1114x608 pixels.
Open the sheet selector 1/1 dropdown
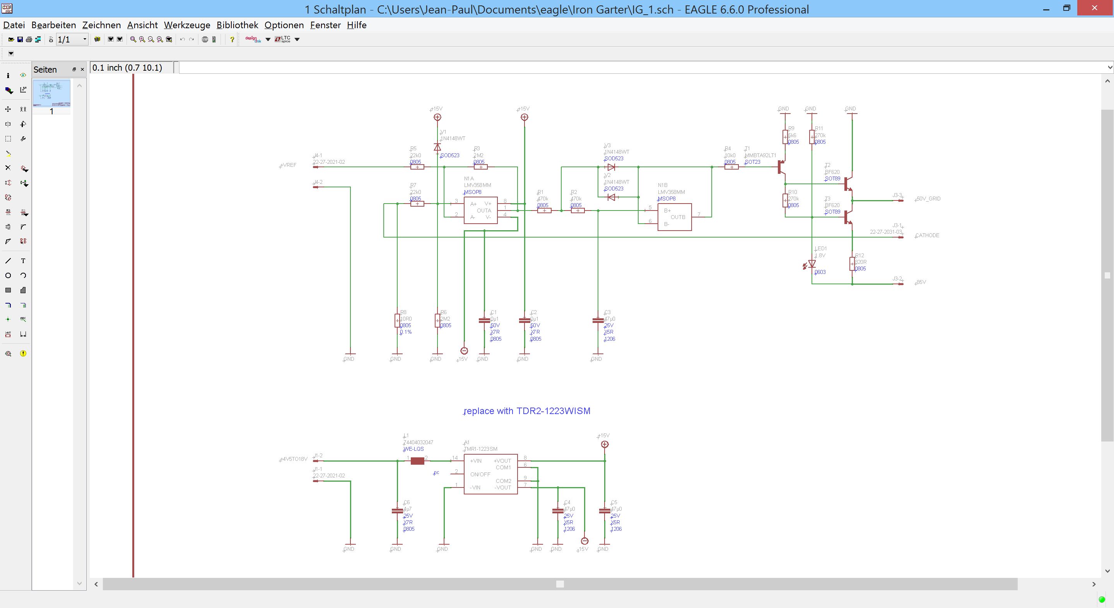click(72, 39)
